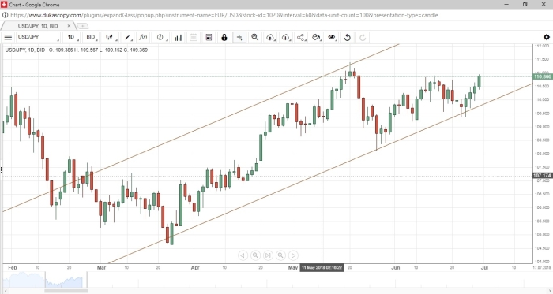Select the USD/JPY, 1D, BID tab
Screen dimensions: 553x294
tap(38, 26)
